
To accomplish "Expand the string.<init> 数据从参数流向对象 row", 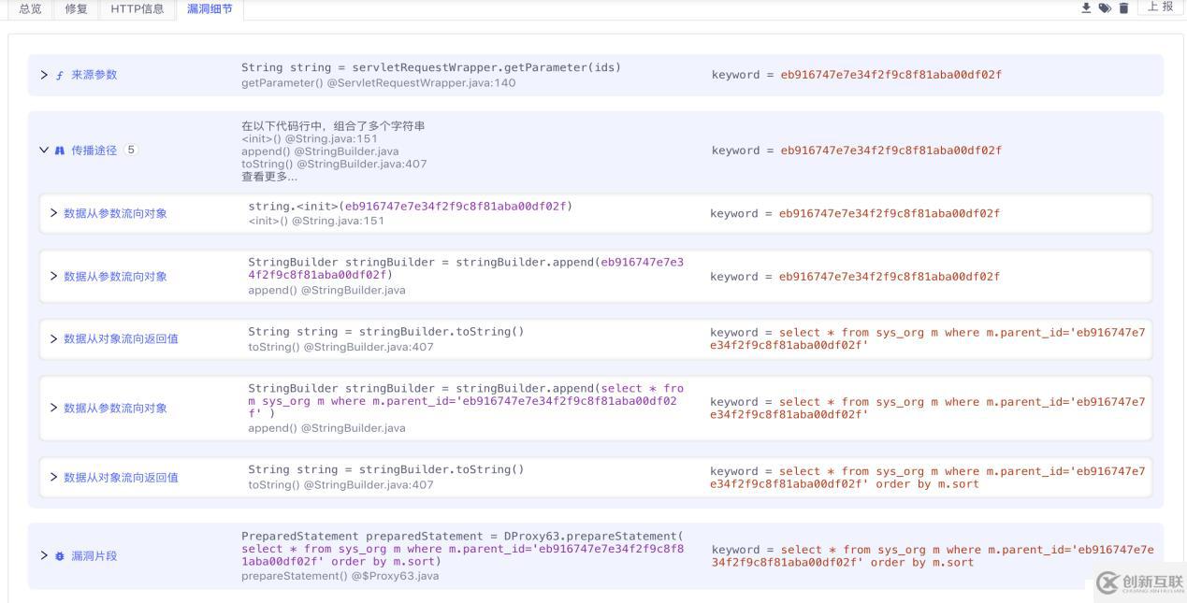I will tap(53, 213).
